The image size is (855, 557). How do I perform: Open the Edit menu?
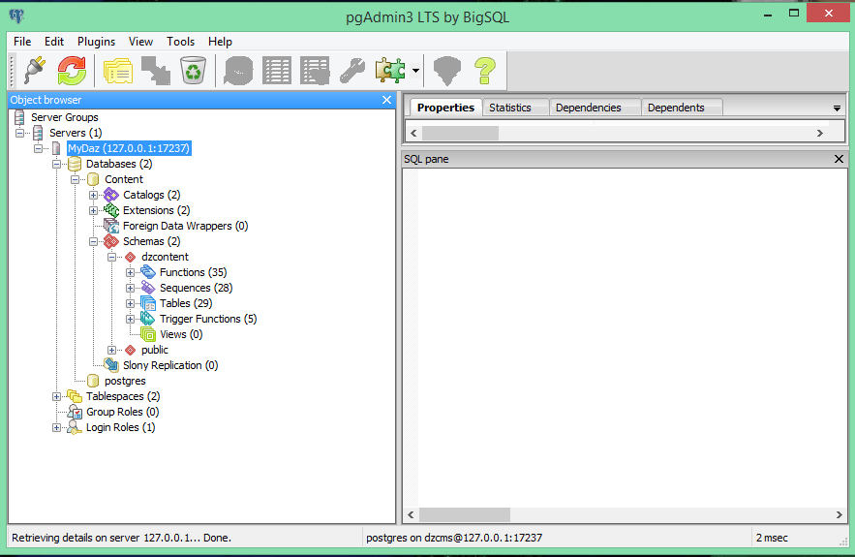pos(54,42)
